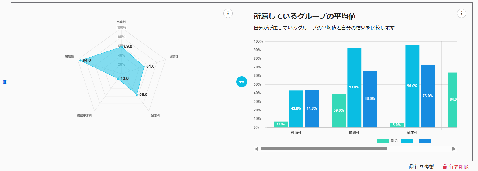
Task: Click the left arrow of the chart scrollbar
Action: click(x=257, y=149)
